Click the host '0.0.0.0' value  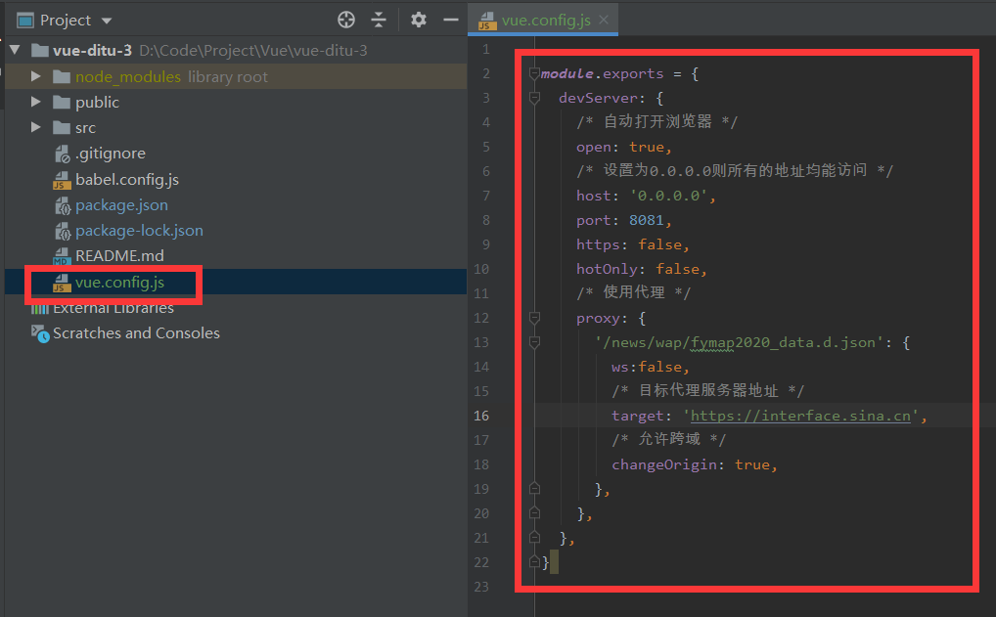click(668, 197)
